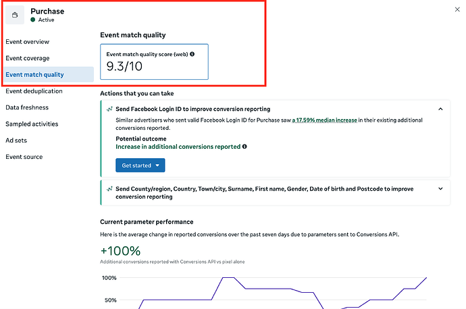Screen dimensions: 466x309
Task: Open the Event coverage section
Action: pyautogui.click(x=28, y=58)
